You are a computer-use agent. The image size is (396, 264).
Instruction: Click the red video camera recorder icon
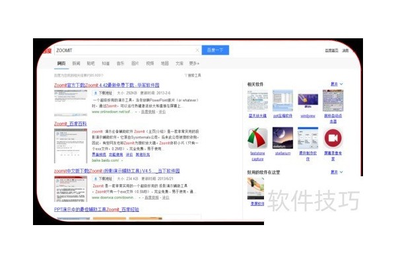point(333,138)
